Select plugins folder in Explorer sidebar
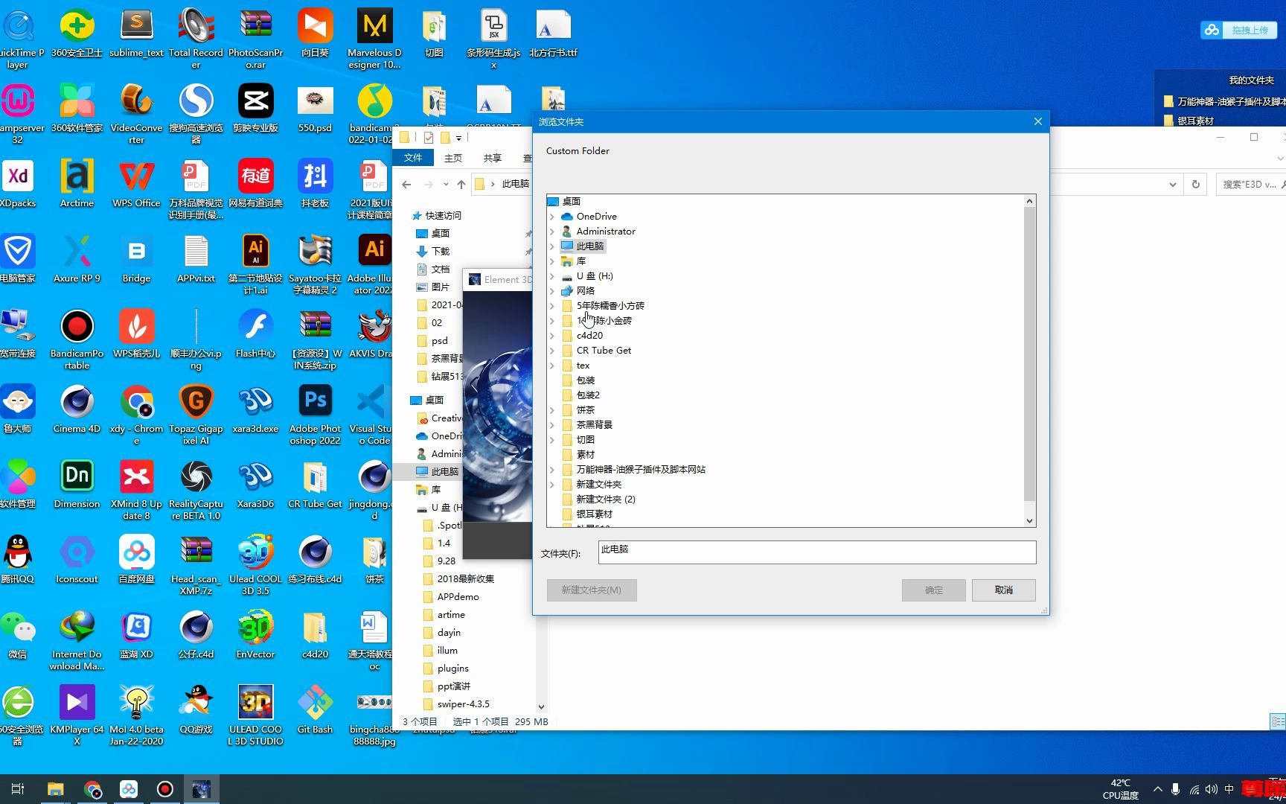1286x804 pixels. 452,669
